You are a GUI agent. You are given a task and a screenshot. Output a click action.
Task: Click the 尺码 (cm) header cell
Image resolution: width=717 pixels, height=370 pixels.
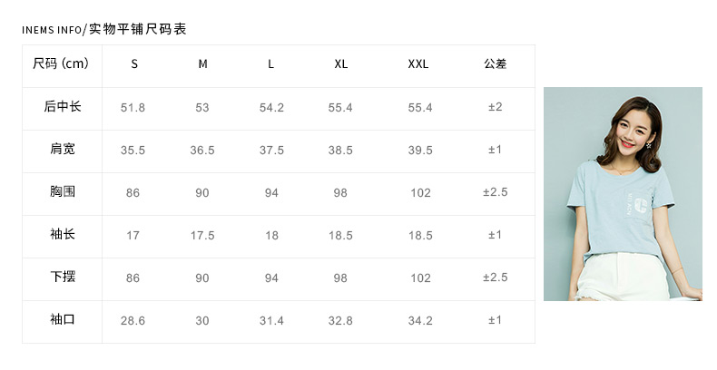(62, 63)
